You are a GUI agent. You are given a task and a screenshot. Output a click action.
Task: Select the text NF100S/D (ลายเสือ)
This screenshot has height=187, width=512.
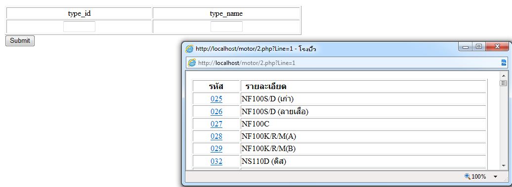[275, 112]
